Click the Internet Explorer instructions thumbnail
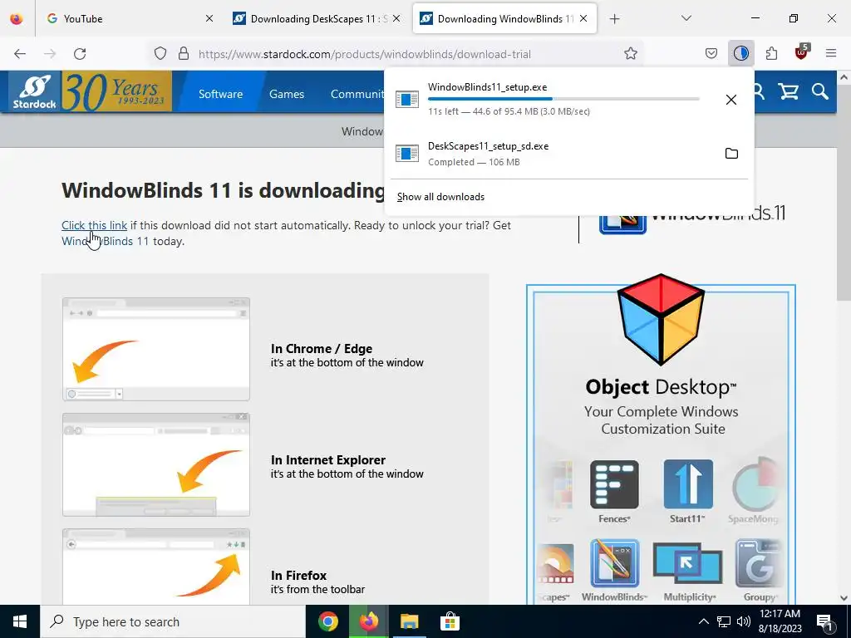This screenshot has height=638, width=851. [156, 464]
